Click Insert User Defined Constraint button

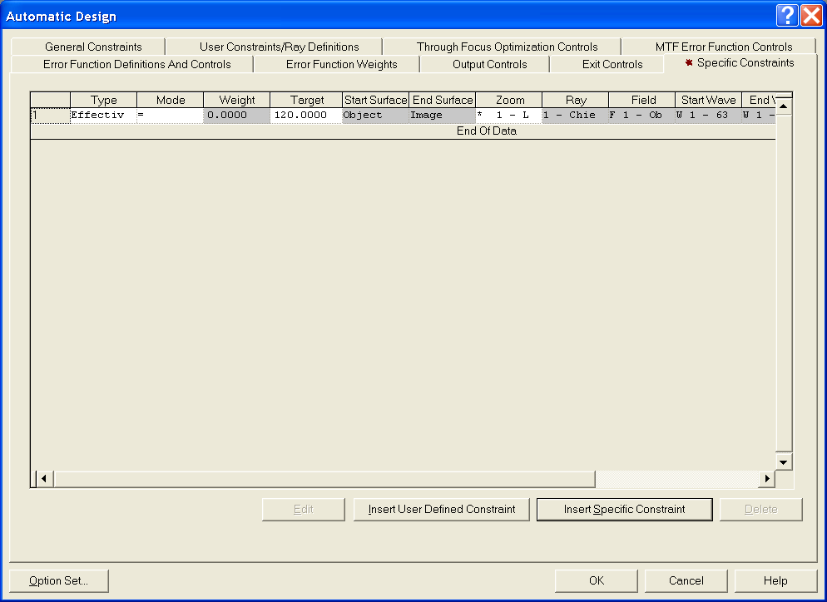click(x=442, y=509)
